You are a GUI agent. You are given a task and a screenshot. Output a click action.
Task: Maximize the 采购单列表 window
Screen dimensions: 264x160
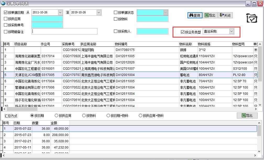[x=254, y=3]
